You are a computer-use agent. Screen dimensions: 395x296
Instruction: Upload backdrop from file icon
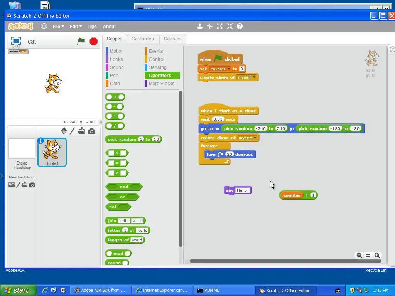[x=24, y=185]
